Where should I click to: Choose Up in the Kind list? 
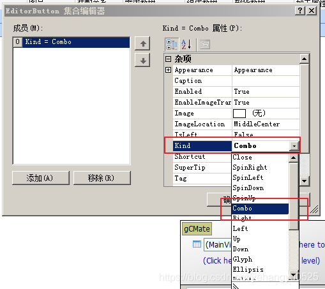coord(260,239)
